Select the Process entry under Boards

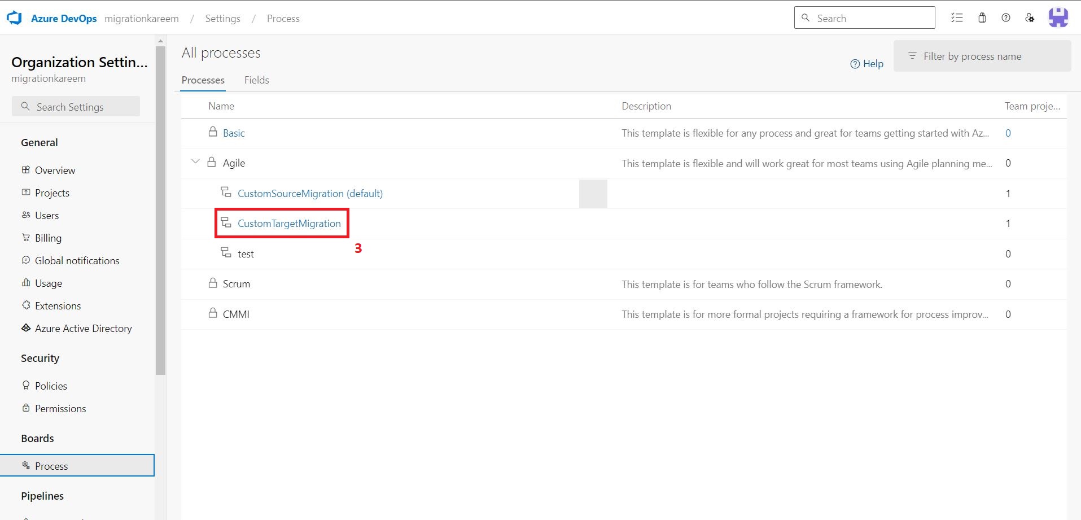click(52, 466)
